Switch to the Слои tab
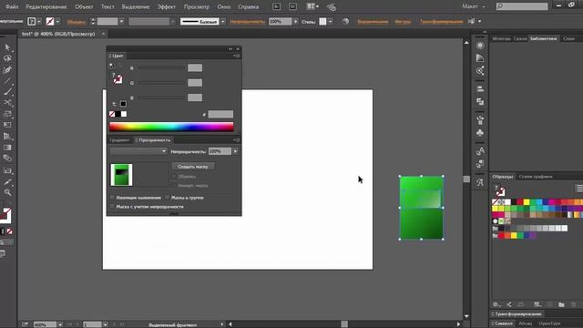The width and height of the screenshot is (583, 328). 568,38
